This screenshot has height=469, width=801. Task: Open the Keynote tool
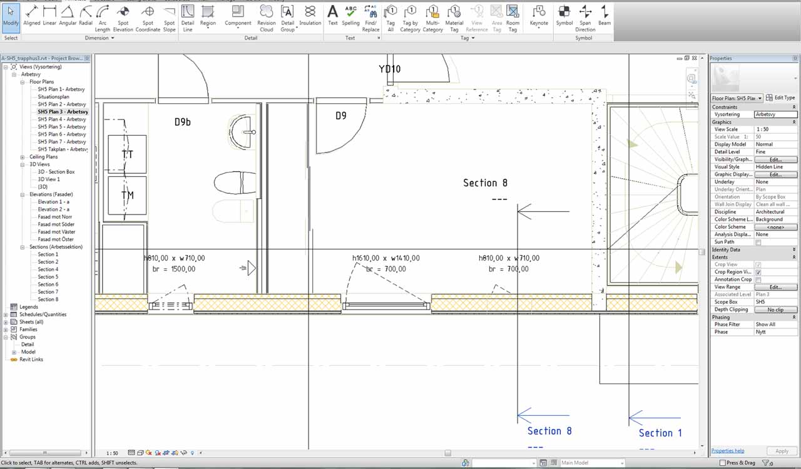(x=539, y=16)
